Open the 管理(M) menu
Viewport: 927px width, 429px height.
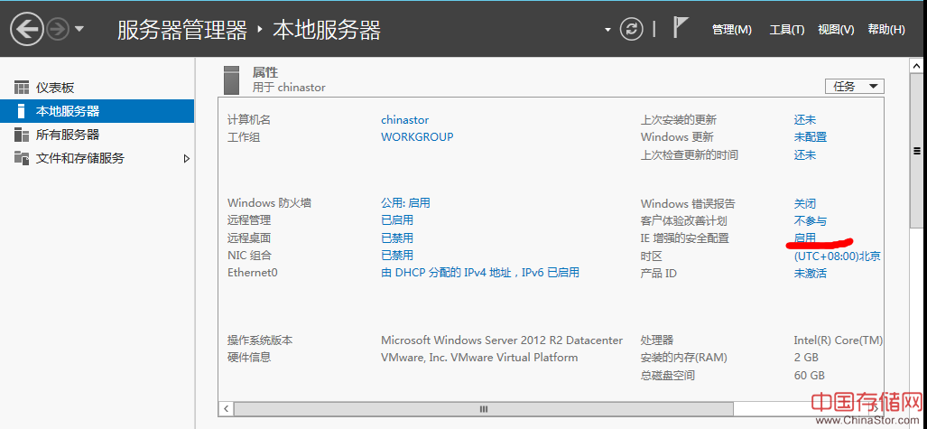coord(732,30)
